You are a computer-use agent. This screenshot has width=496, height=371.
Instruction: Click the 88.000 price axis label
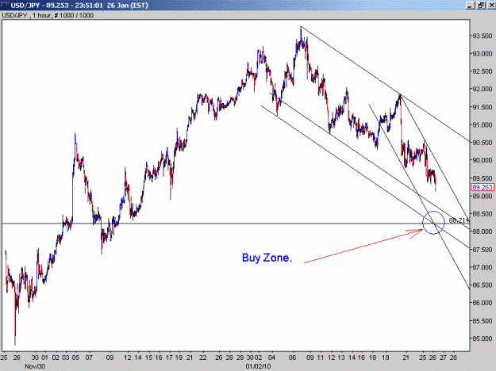(x=483, y=231)
